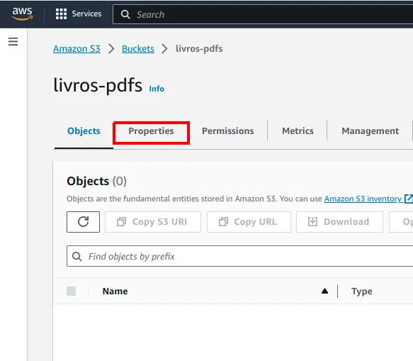Click the external link icon after inventory
Viewport: 413px width, 361px height.
pyautogui.click(x=409, y=199)
